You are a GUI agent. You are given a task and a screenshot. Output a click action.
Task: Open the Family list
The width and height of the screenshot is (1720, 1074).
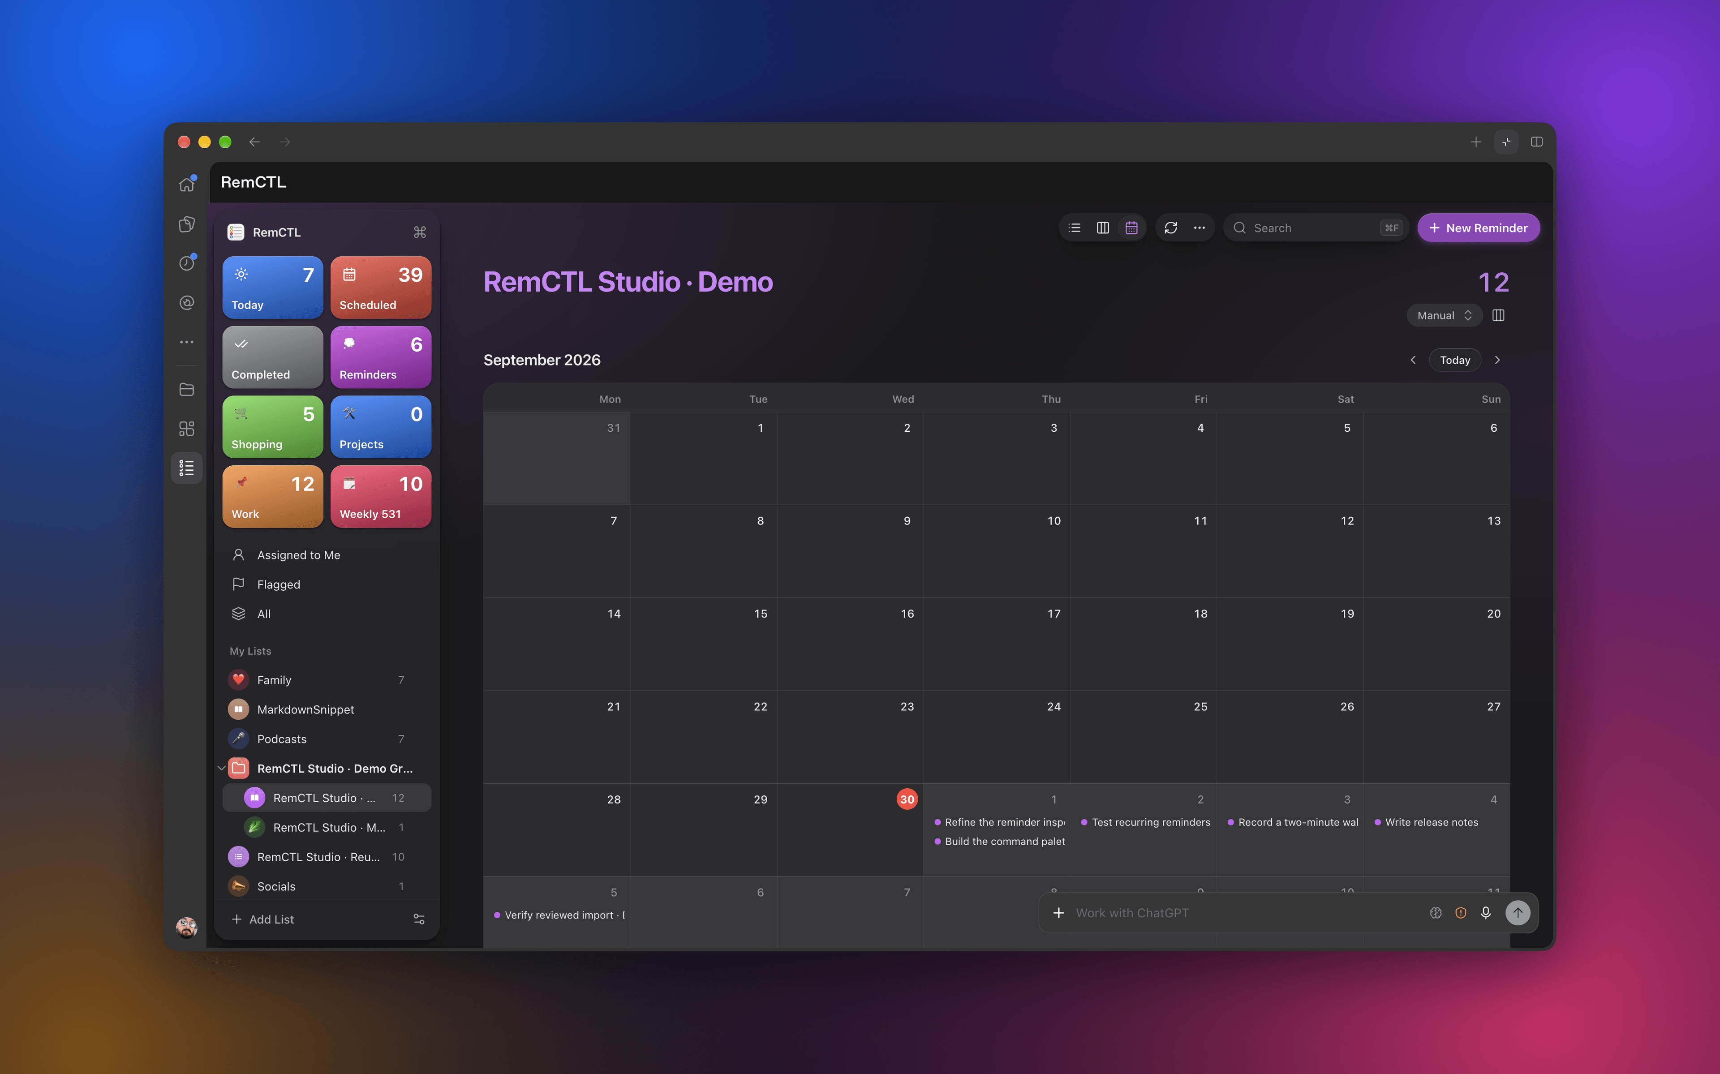point(327,680)
